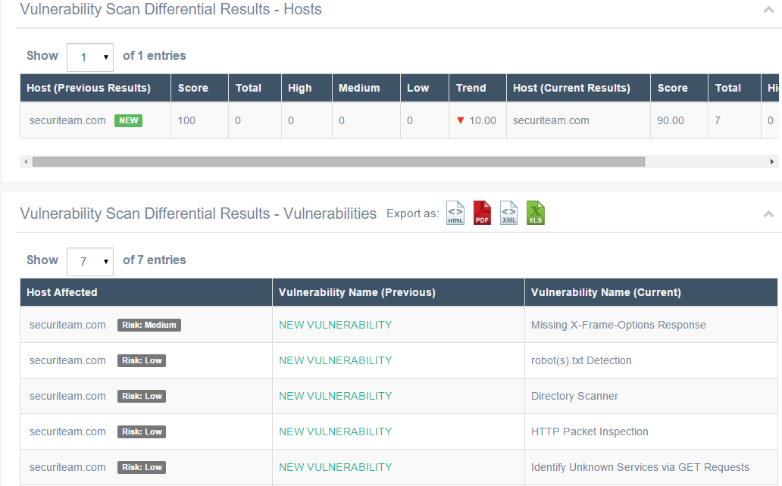Click NEW VULNERABILITY link in first row

[x=335, y=325]
